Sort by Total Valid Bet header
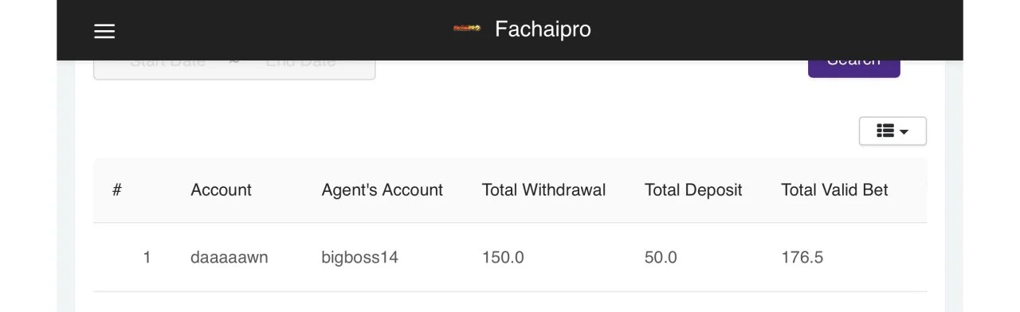The width and height of the screenshot is (1020, 312). 834,190
